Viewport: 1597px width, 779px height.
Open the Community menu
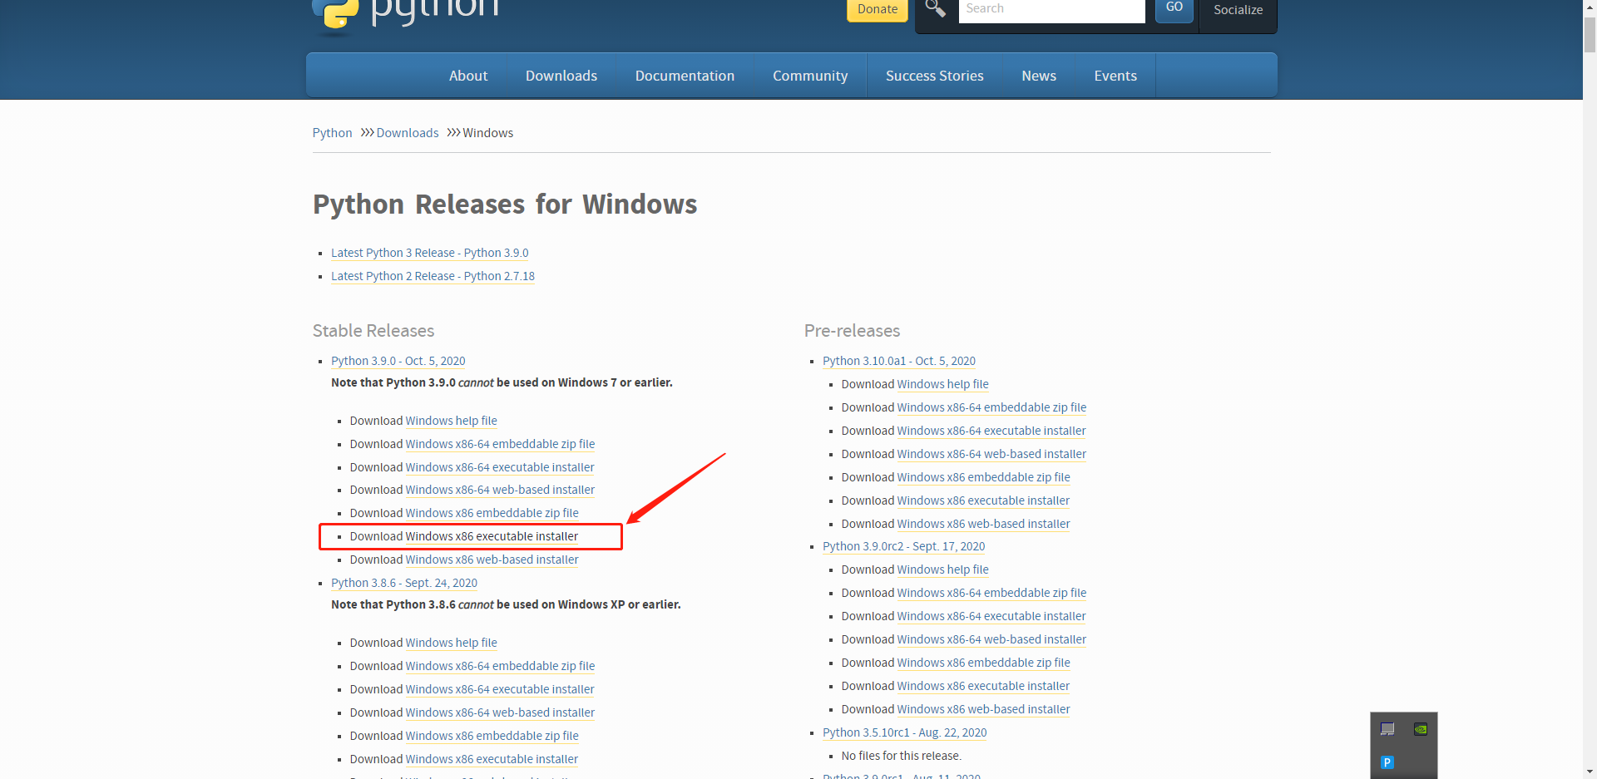[810, 76]
